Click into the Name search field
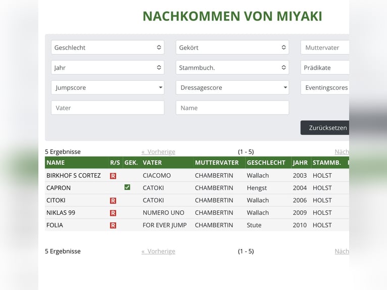The width and height of the screenshot is (387, 290). tap(232, 108)
